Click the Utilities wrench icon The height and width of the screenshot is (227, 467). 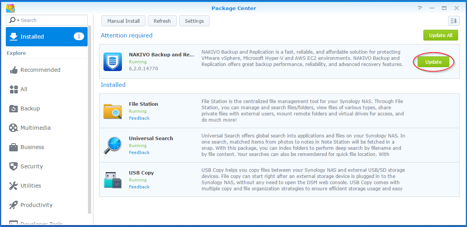click(x=14, y=186)
